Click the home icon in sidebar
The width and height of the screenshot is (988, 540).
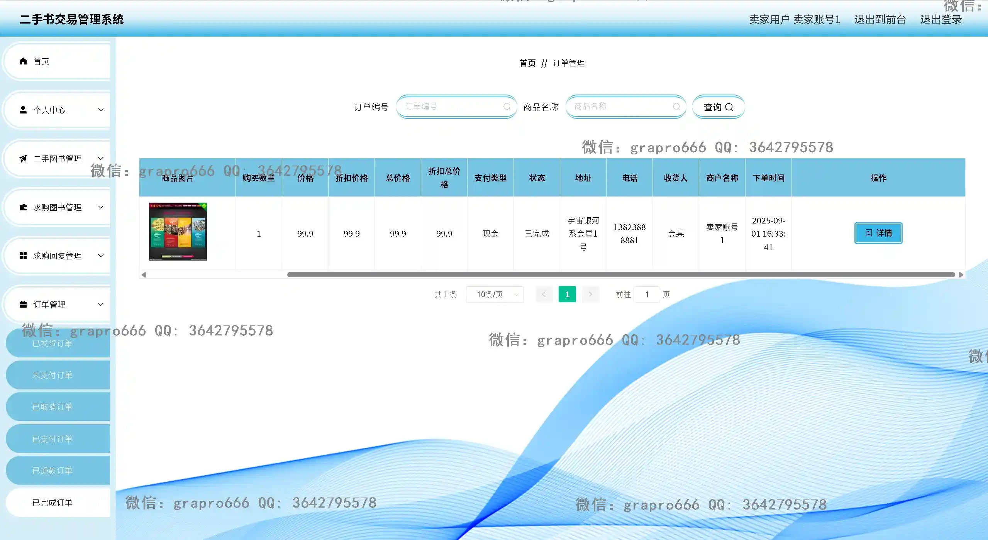coord(23,61)
